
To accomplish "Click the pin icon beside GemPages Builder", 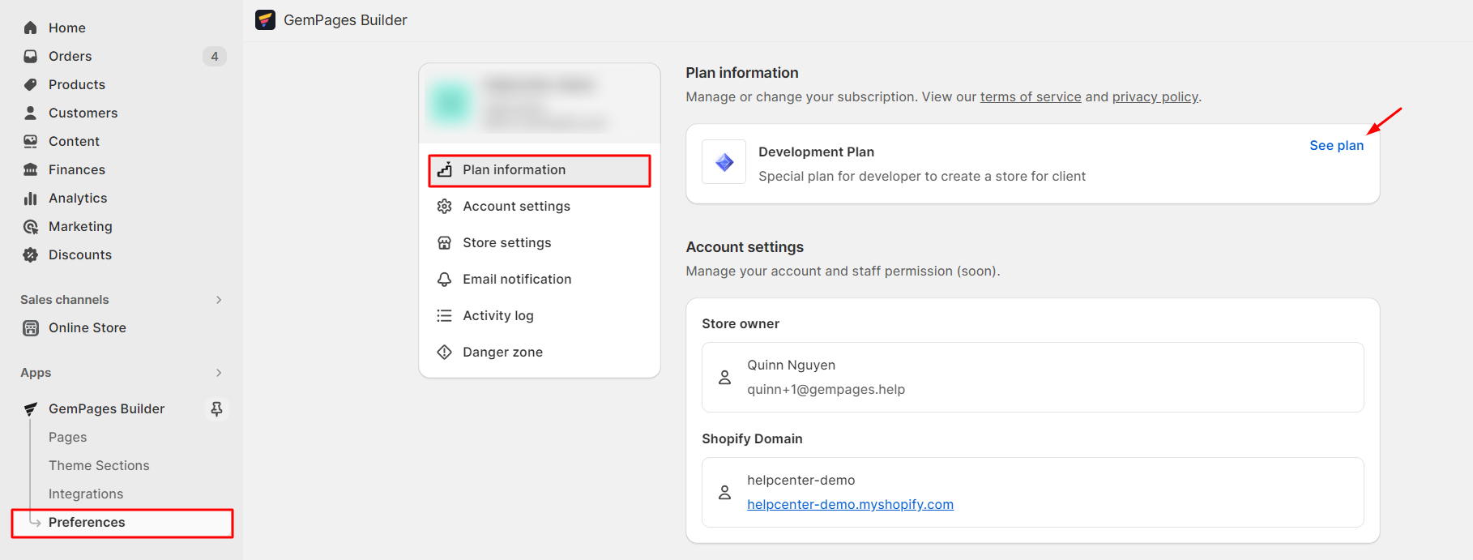I will coord(216,409).
